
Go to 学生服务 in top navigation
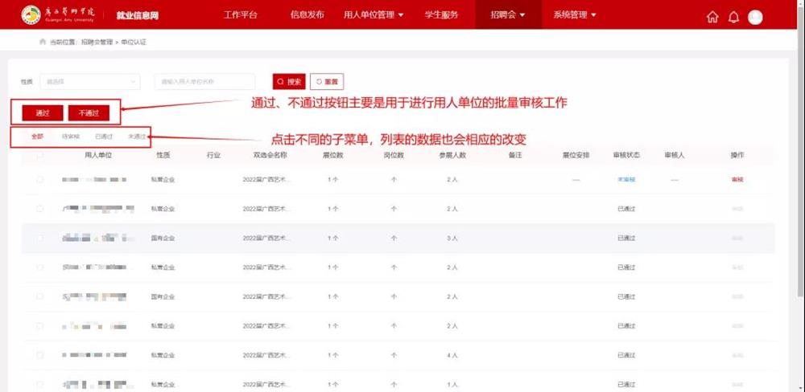pos(441,15)
